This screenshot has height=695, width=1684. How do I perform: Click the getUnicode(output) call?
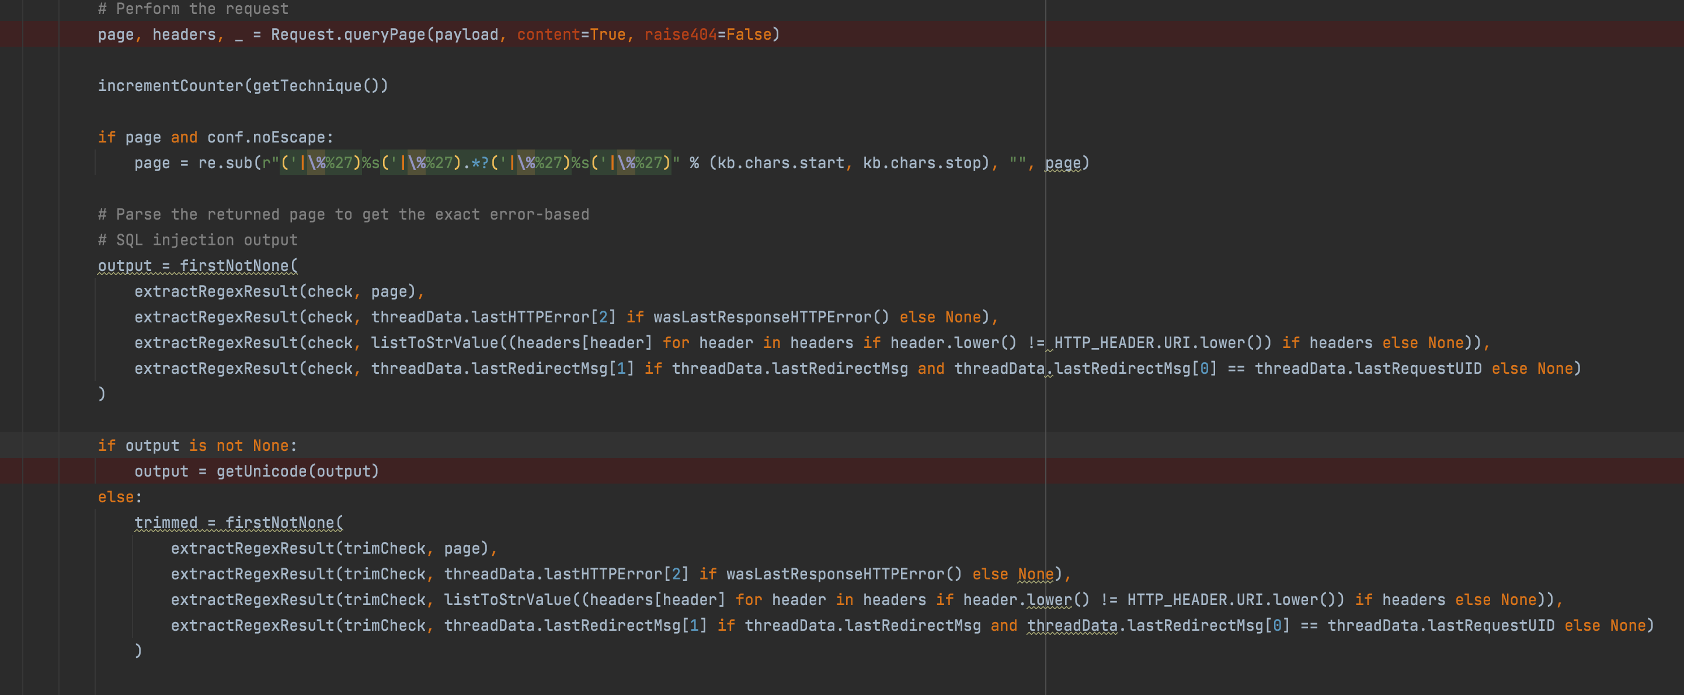click(x=297, y=471)
